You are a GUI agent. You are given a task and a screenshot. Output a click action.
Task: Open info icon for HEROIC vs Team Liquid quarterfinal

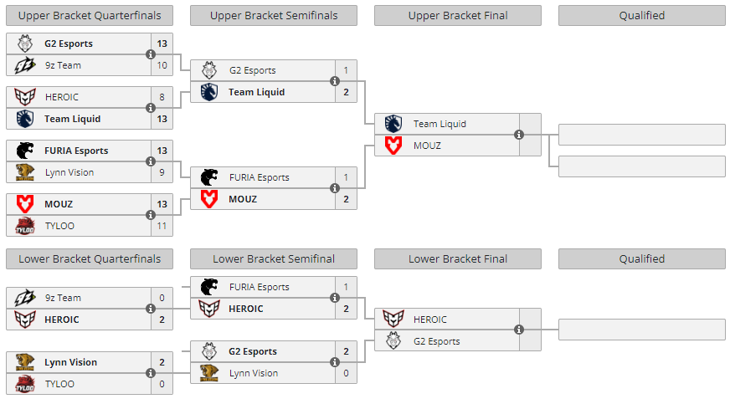[x=151, y=108]
